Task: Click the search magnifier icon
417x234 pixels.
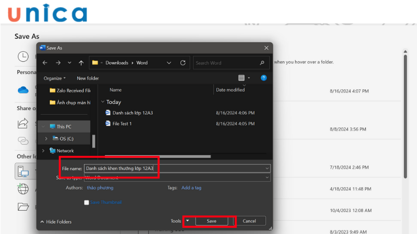Action: [262, 63]
